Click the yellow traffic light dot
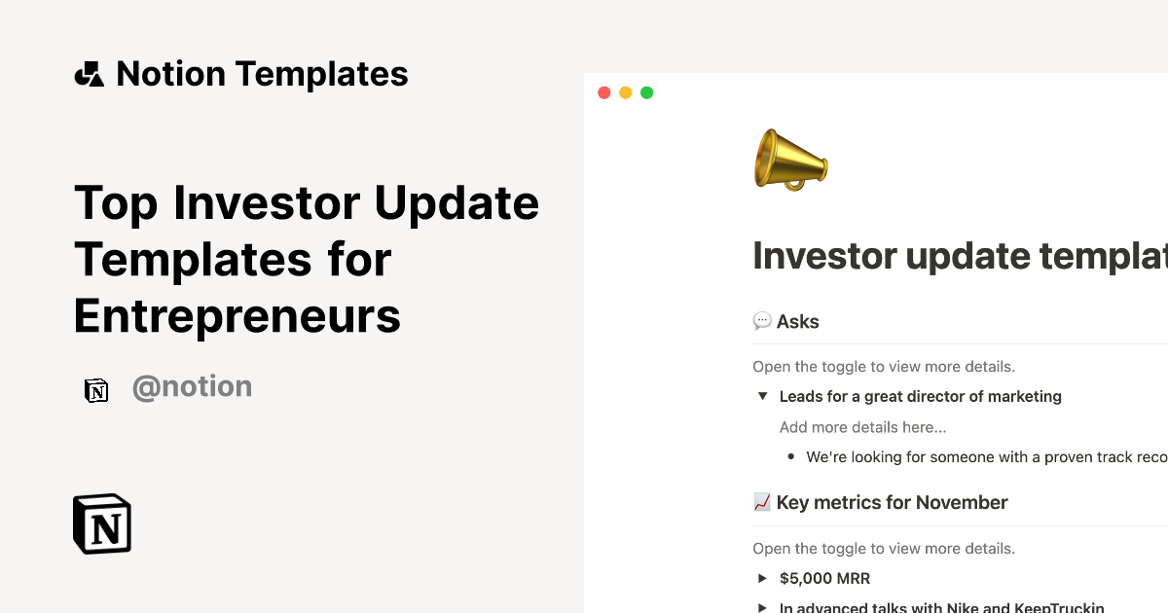This screenshot has width=1168, height=613. (625, 91)
